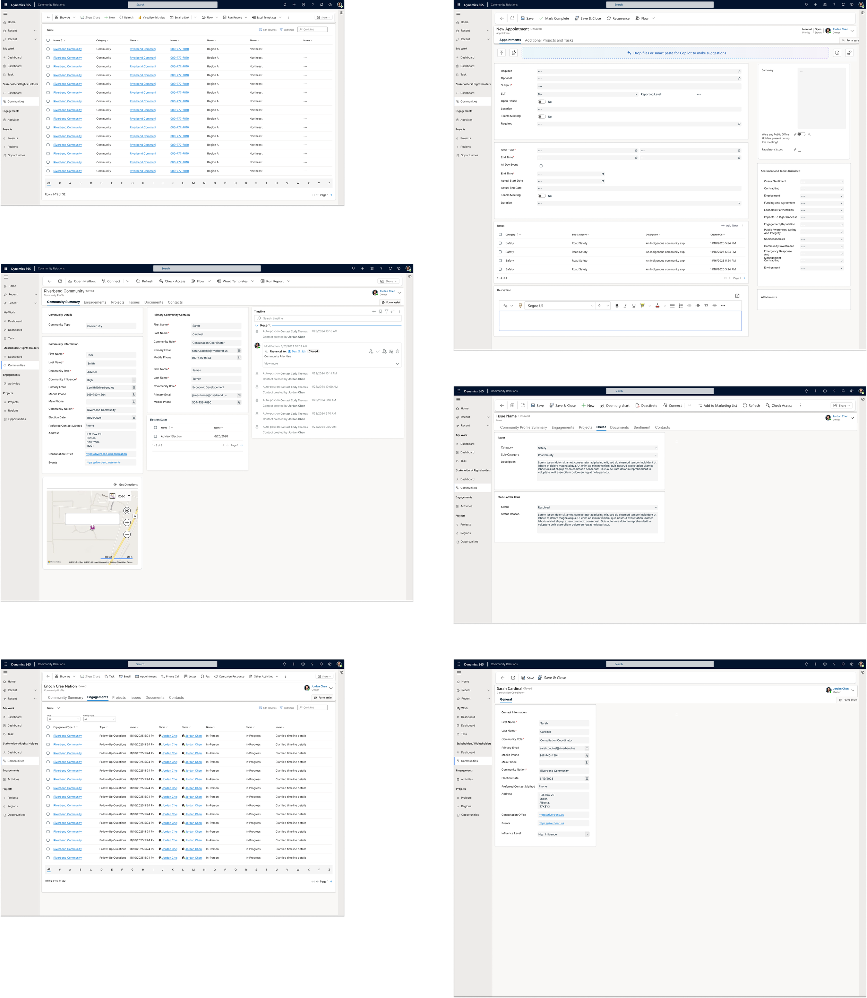Toggle the Public Office Holders present switch
The width and height of the screenshot is (867, 998).
pos(802,134)
